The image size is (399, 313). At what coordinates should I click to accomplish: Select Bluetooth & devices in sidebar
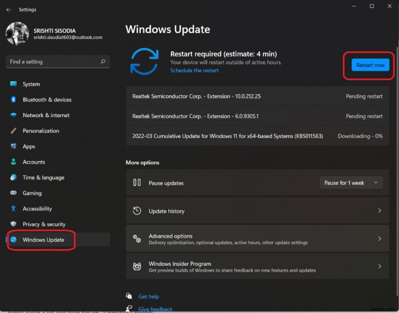point(48,100)
